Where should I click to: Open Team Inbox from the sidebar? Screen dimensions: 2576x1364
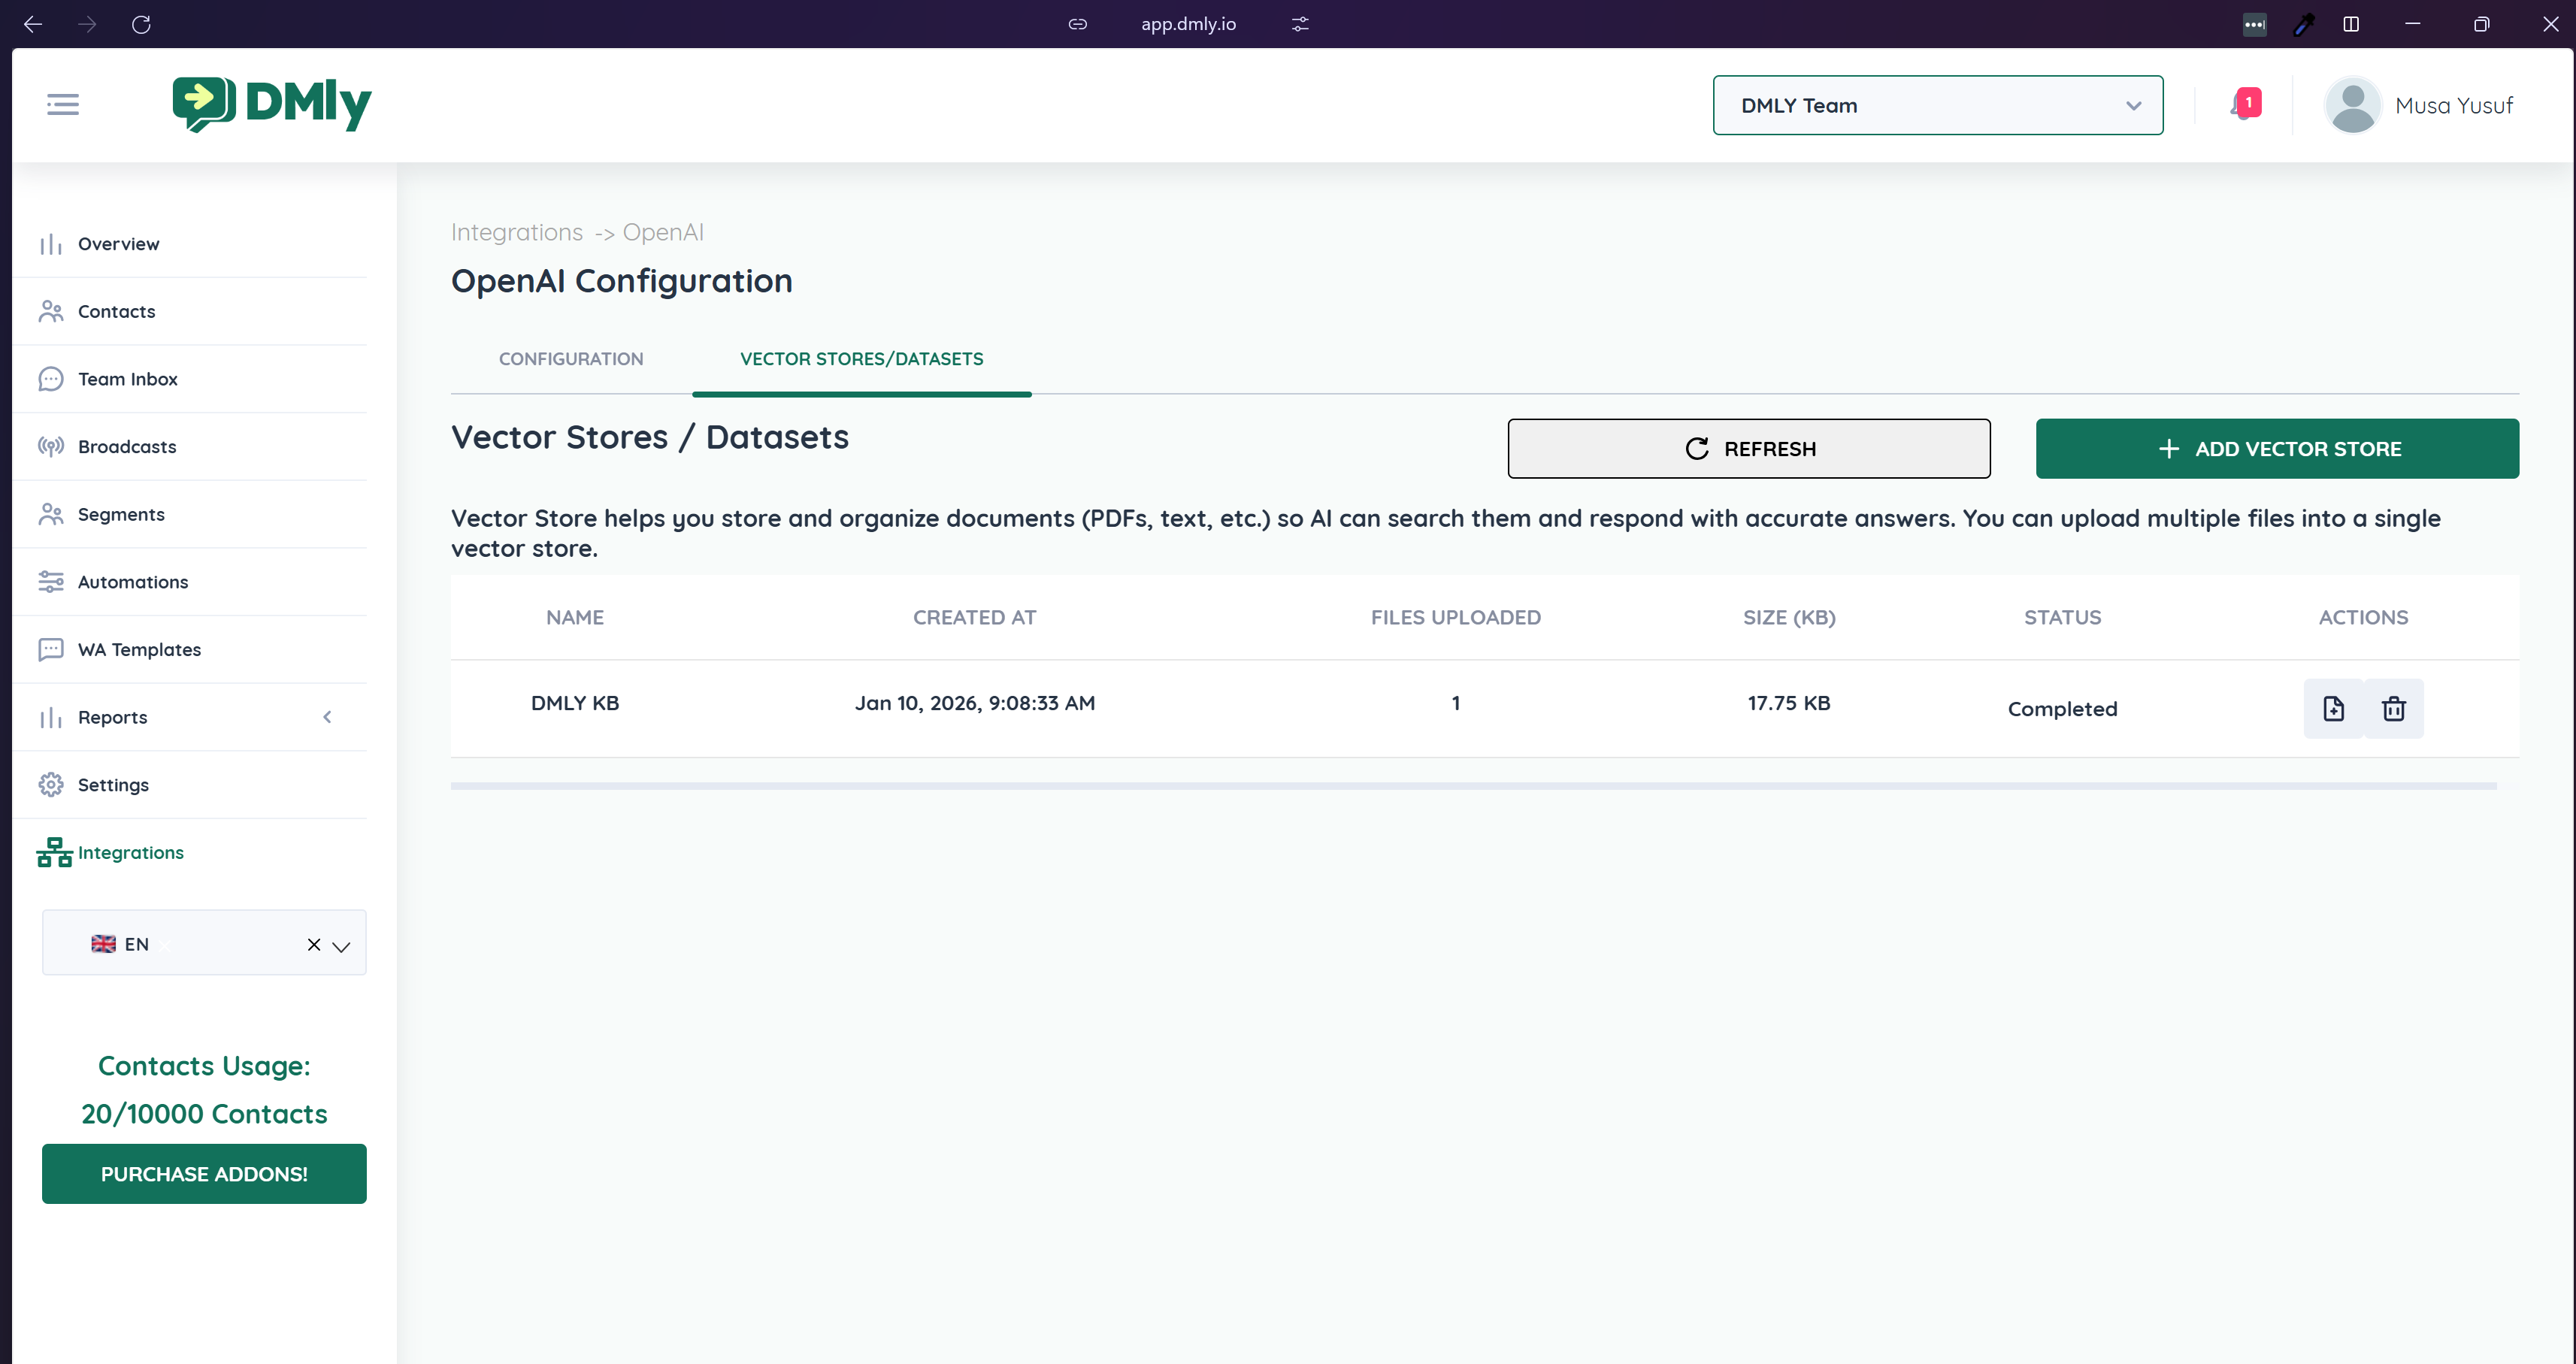tap(127, 379)
